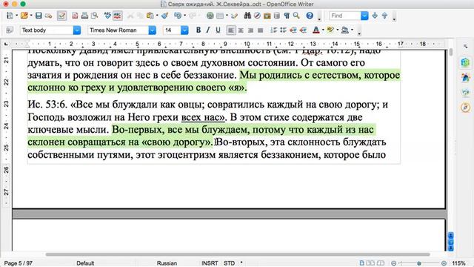The image size is (474, 267).
Task: Apply Font Color red A
Action: coord(316,30)
